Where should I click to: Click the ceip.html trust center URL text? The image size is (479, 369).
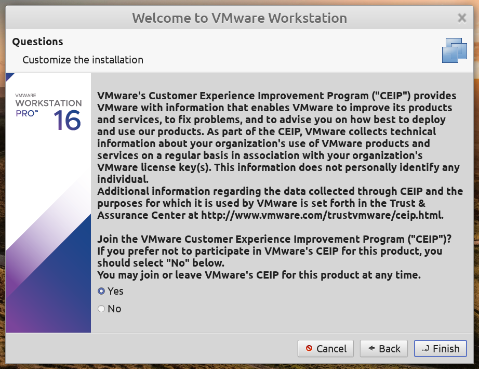322,215
